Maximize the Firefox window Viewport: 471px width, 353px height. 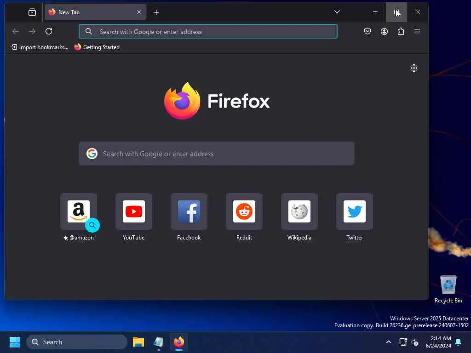click(x=396, y=12)
